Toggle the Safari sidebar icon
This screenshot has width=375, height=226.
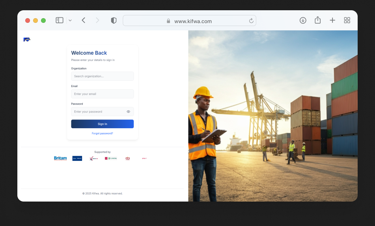[x=60, y=20]
